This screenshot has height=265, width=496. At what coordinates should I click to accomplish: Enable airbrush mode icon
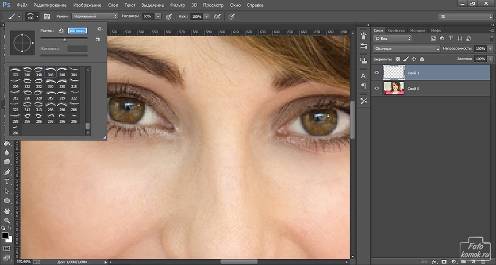pyautogui.click(x=217, y=16)
